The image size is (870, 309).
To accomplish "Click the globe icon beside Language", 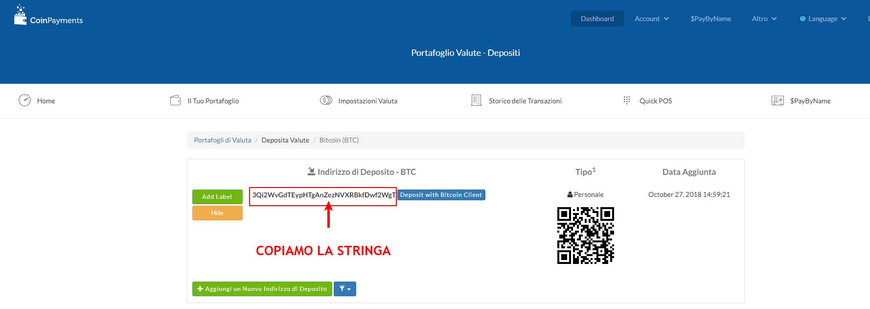I will point(802,19).
